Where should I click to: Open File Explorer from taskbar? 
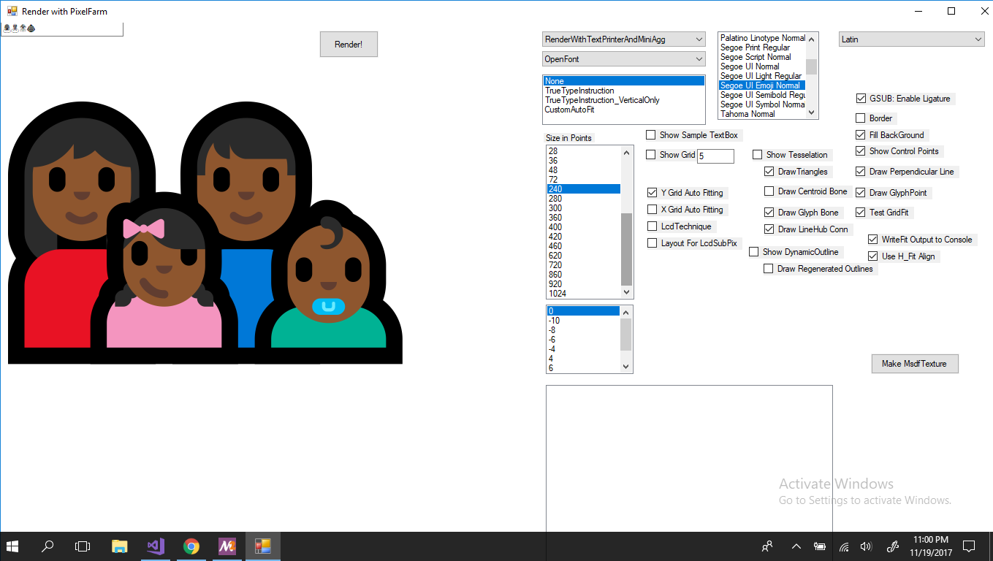tap(119, 546)
